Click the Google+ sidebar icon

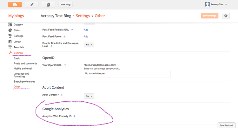coord(10,24)
